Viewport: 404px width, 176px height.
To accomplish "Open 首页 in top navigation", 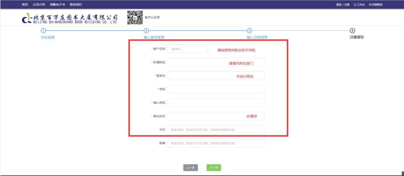I will pos(25,4).
